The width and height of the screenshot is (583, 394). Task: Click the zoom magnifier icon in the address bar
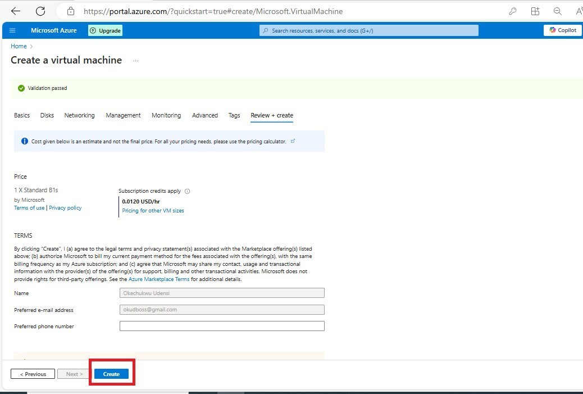click(557, 11)
